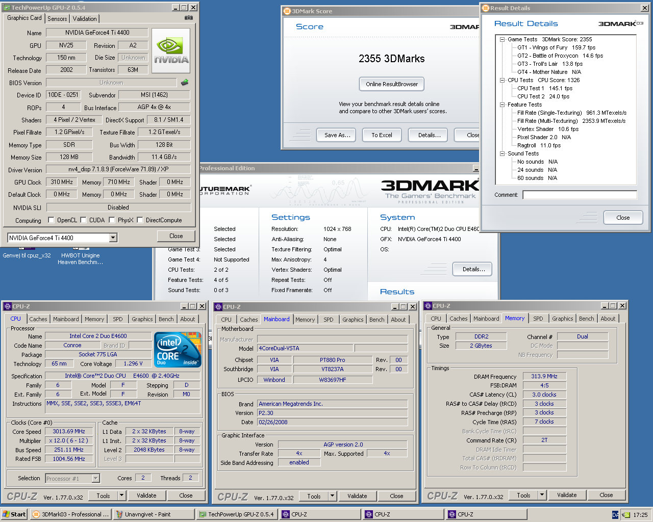Click the BIOS Version field in GPU-Z
The width and height of the screenshot is (653, 522).
click(111, 83)
